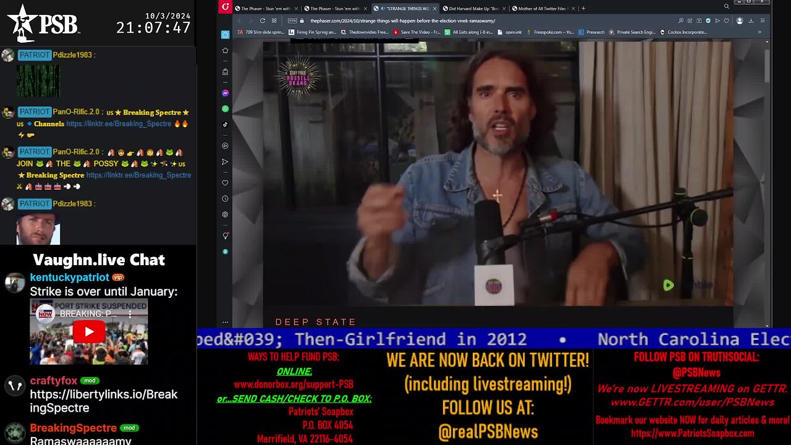Open 'Cockos Incorporate...' bookmark
The width and height of the screenshot is (791, 445).
tap(683, 32)
